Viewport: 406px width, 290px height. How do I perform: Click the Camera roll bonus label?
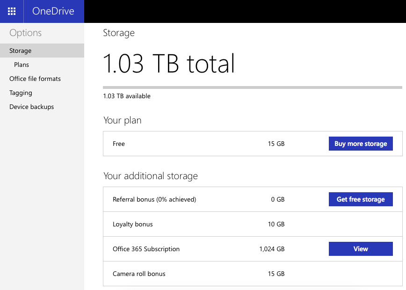139,274
